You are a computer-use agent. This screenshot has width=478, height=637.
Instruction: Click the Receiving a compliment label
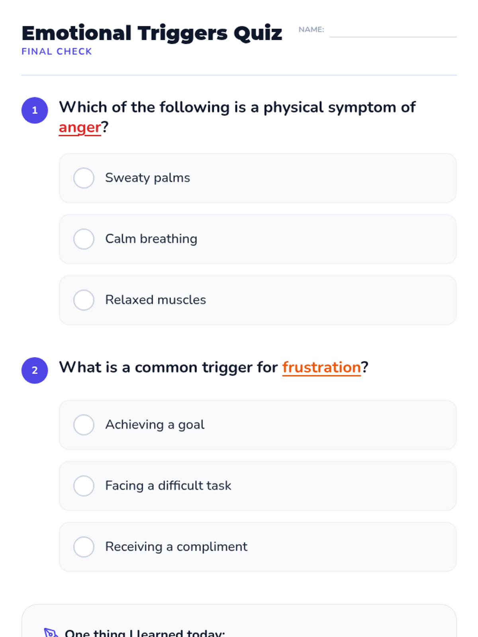[176, 547]
